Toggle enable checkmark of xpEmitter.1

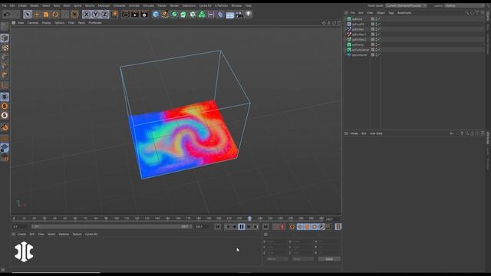378,34
